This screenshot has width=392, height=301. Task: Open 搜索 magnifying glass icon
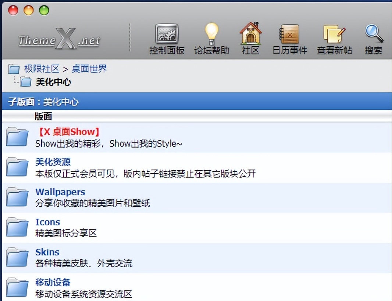(374, 34)
